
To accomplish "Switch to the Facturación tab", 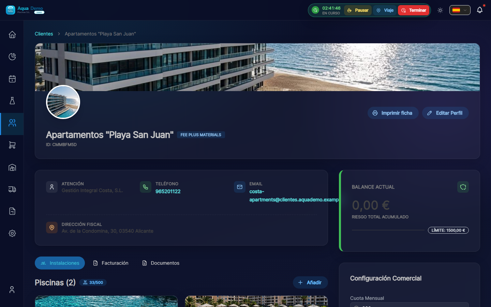I will click(x=111, y=263).
